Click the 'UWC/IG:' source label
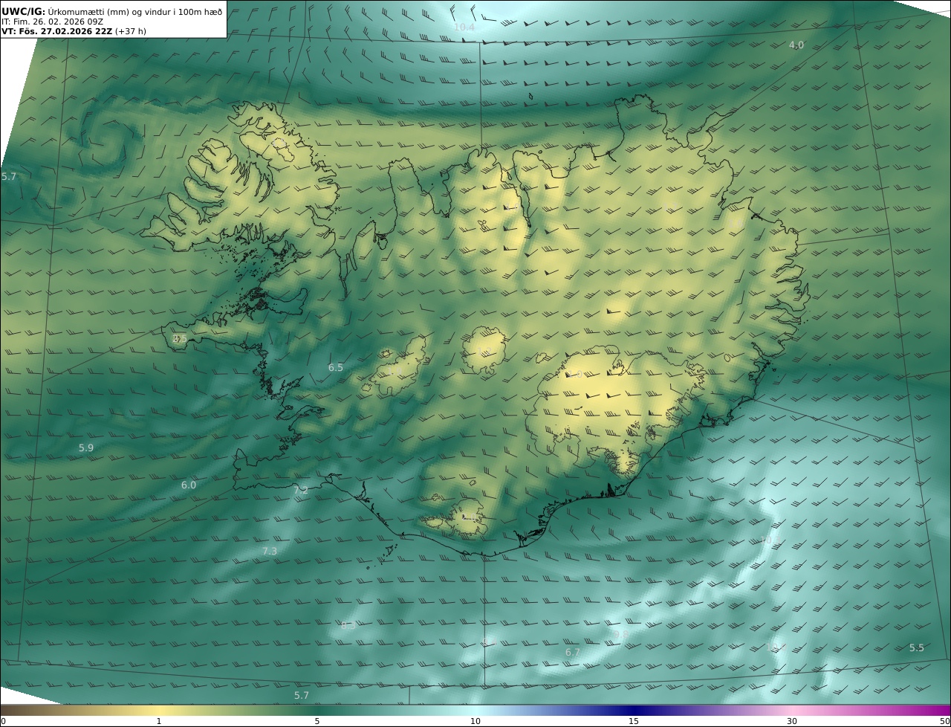Viewport: 951px width, 727px height. click(24, 11)
